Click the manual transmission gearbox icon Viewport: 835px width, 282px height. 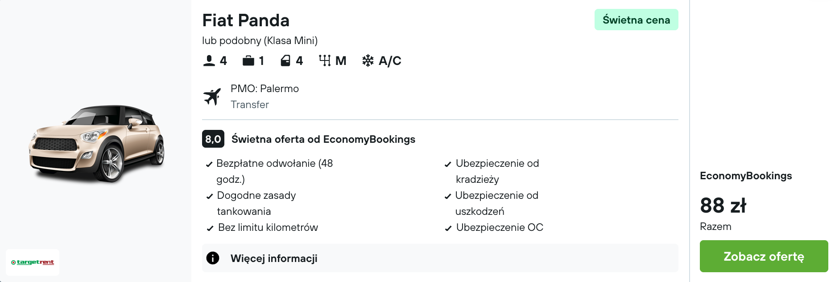[x=325, y=60]
